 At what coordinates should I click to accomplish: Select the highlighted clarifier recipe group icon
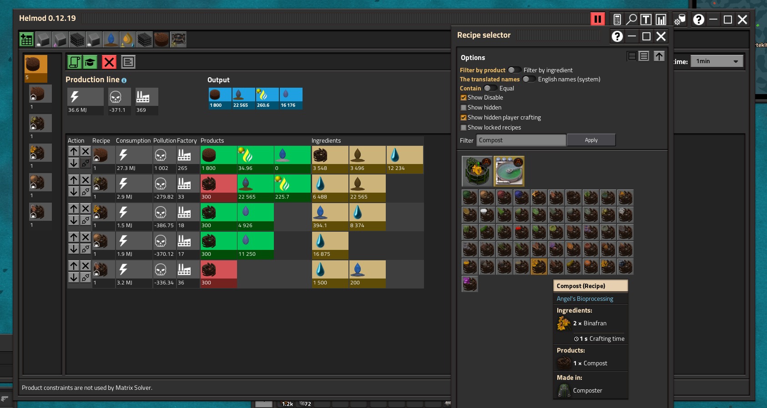[x=509, y=171]
